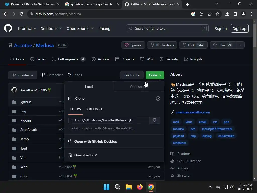Click the Sign up button
The image size is (257, 193).
240,28
